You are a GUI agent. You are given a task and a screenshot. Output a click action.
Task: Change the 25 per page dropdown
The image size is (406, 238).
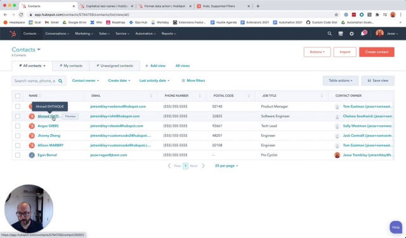click(x=226, y=166)
